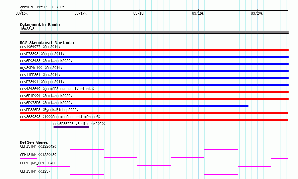Screen dimensions: 298x179
Task: Click the 83716k ruler tick label
Action: (21, 13)
